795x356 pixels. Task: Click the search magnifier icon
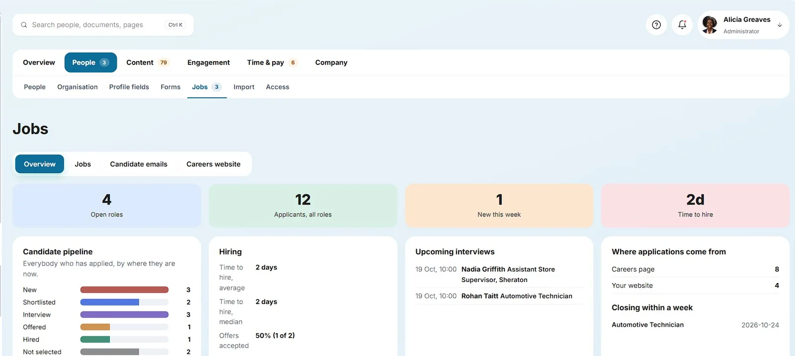click(x=24, y=25)
